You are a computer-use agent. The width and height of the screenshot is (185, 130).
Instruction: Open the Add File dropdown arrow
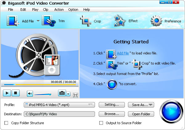pos(38,21)
